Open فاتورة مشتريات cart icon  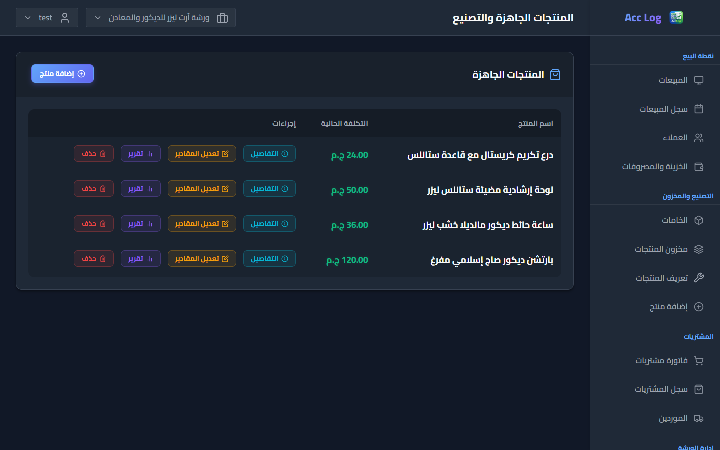click(699, 361)
